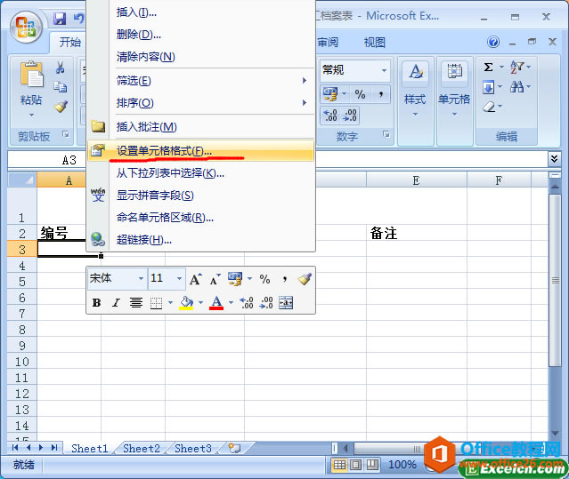The width and height of the screenshot is (569, 479).
Task: Click ribbon Increase Decimal icon
Action: 330,116
